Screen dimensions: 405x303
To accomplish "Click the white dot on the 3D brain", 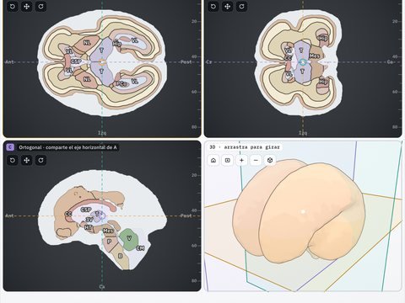I will [303, 211].
